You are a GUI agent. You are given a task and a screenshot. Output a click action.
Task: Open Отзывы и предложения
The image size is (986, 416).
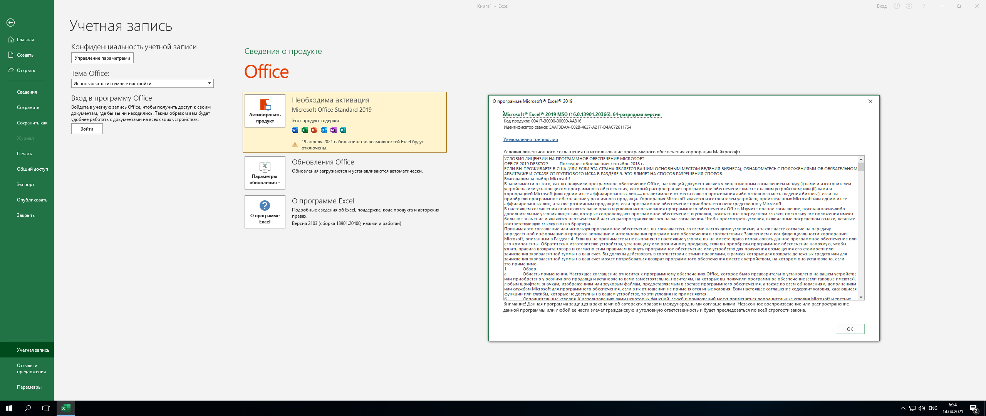point(27,369)
